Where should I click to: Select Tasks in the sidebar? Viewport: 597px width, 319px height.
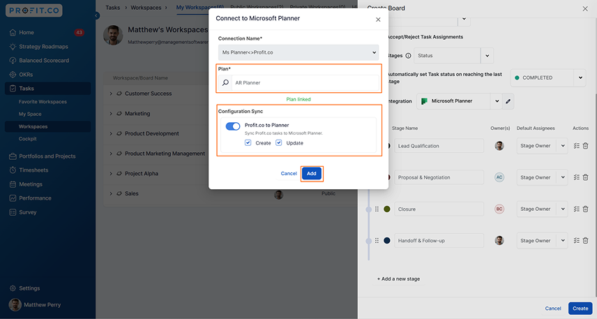(x=47, y=89)
